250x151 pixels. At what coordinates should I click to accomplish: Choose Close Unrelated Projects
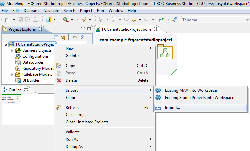tap(105, 122)
